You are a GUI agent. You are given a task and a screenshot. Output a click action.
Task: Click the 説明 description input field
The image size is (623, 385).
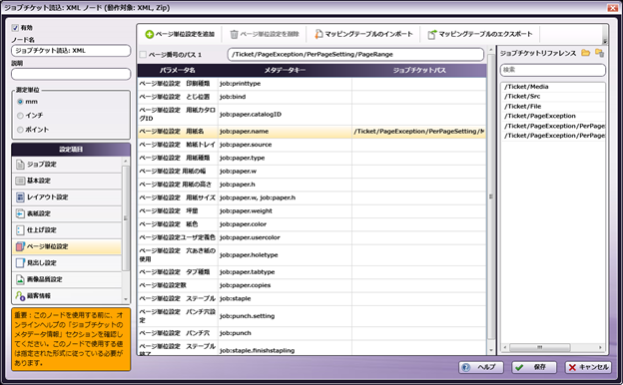[71, 74]
